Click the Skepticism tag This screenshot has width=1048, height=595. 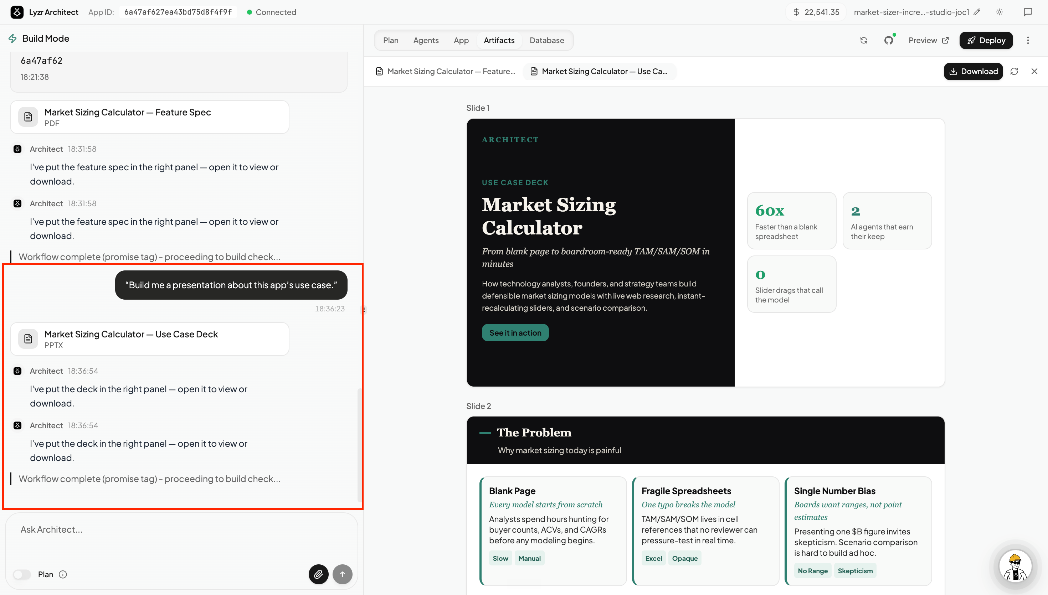point(855,570)
